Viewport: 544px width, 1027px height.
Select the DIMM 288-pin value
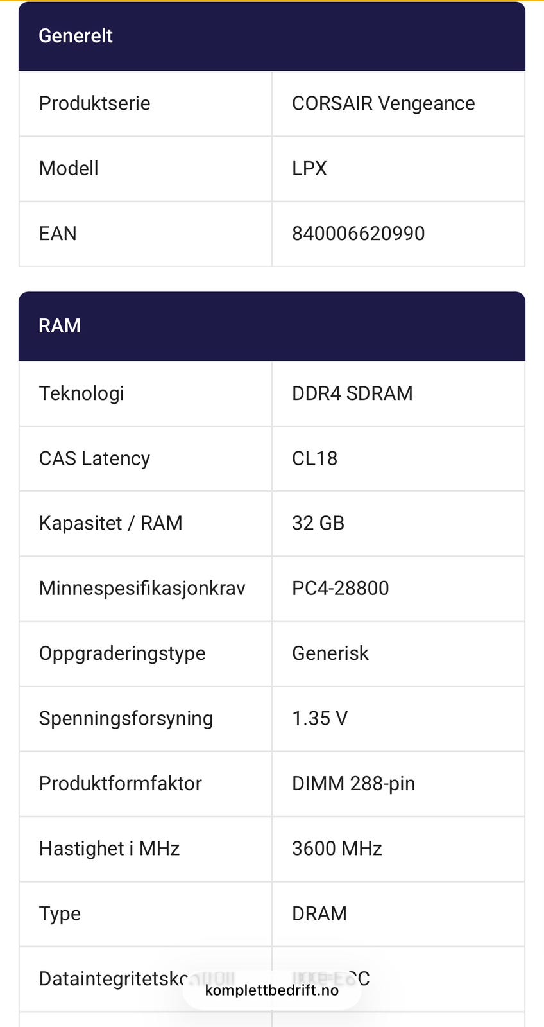(x=353, y=784)
